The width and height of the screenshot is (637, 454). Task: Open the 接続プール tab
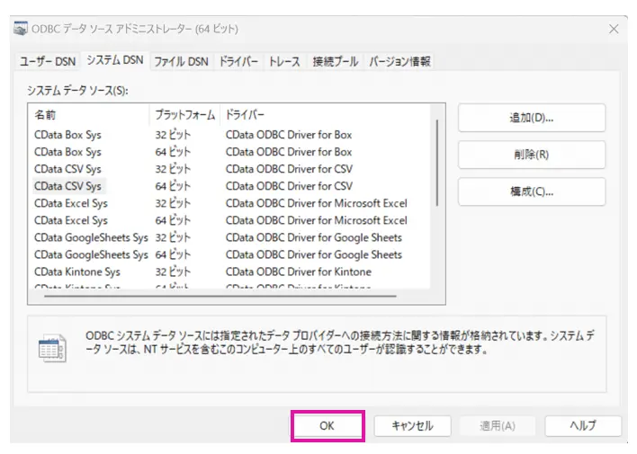[x=336, y=62]
